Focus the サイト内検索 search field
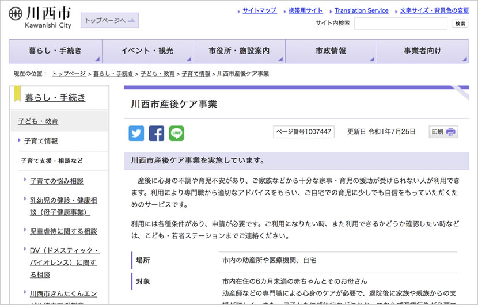The width and height of the screenshot is (478, 305). [401, 24]
